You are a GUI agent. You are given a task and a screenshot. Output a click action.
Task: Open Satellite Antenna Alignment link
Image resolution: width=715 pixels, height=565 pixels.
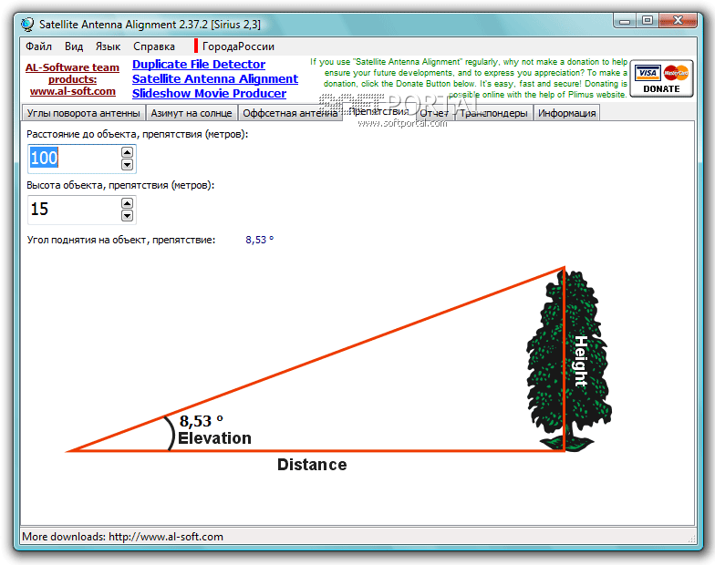pos(215,78)
